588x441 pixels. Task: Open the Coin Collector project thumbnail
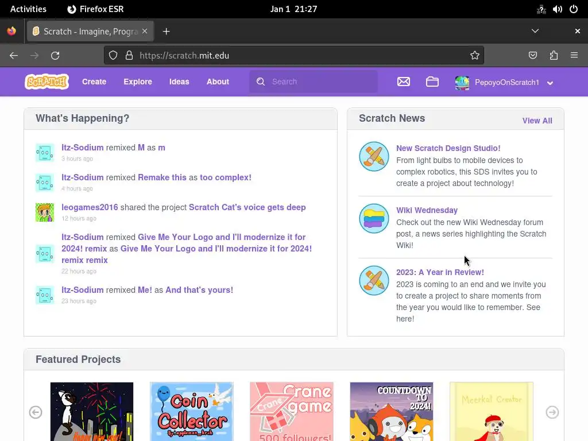coord(192,412)
